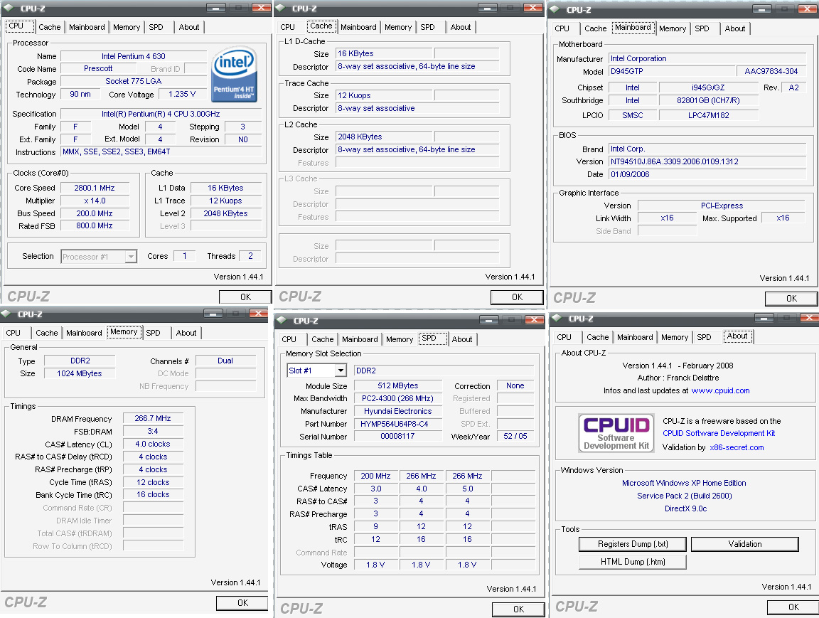
Task: Open About tab in the Memory Slot Selection window
Action: 462,339
